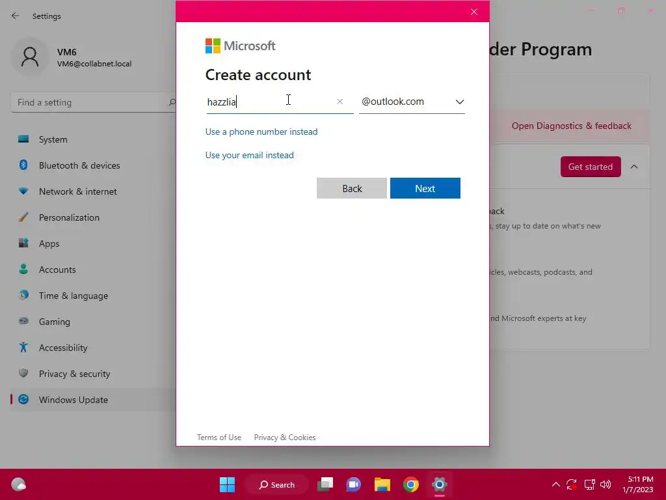Open the weather widget icon
666x500 pixels.
19,484
